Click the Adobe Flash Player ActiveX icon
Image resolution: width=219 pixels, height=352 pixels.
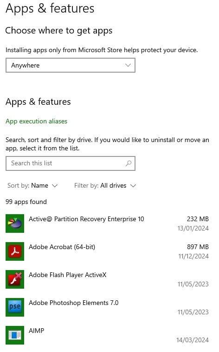click(x=15, y=279)
